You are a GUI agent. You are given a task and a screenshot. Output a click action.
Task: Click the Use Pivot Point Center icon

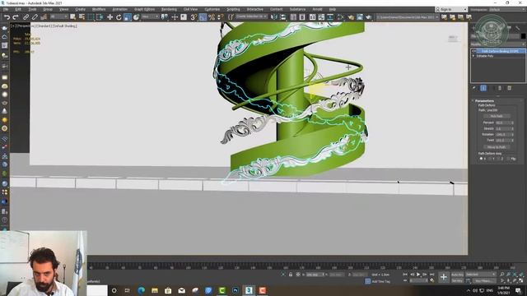pyautogui.click(x=164, y=16)
